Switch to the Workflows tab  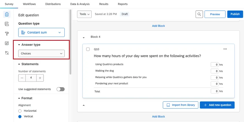[x=29, y=4]
